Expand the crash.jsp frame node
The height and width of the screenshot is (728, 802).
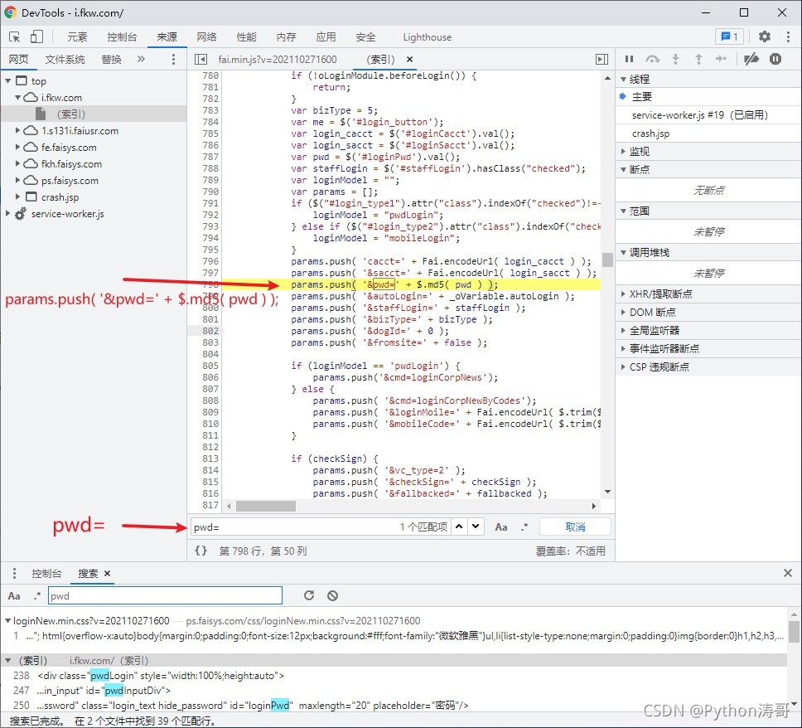[18, 197]
